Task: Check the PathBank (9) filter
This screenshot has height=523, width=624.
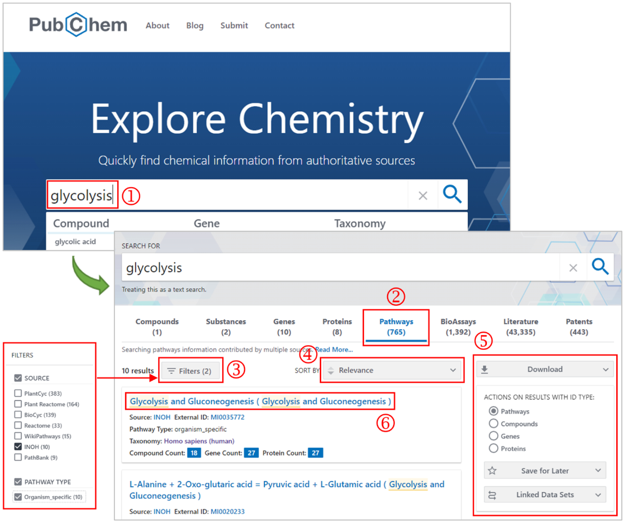Action: [x=18, y=457]
